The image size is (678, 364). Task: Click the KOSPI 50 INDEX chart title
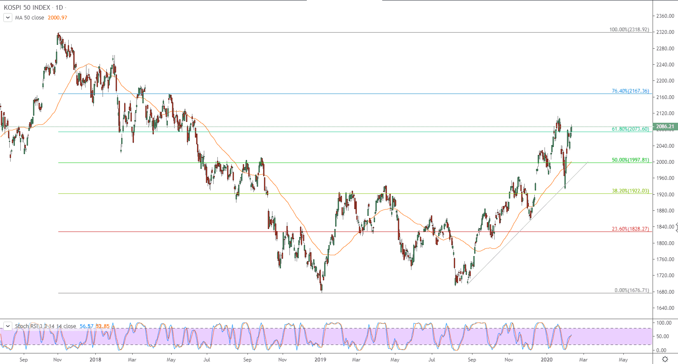(x=27, y=8)
